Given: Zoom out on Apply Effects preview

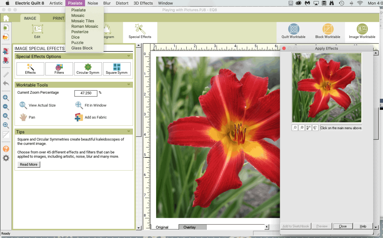Looking at the screenshot, I should coord(302,128).
